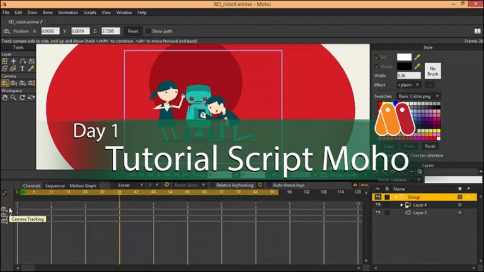Image resolution: width=484 pixels, height=272 pixels.
Task: Open the Draw menu
Action: point(32,13)
